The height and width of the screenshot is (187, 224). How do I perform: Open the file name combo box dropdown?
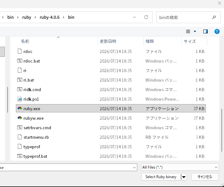[x=134, y=167]
